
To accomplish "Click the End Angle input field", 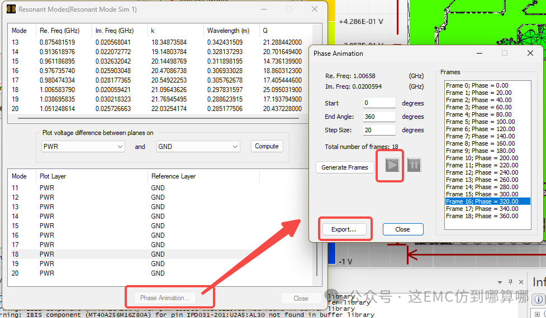I will 379,117.
